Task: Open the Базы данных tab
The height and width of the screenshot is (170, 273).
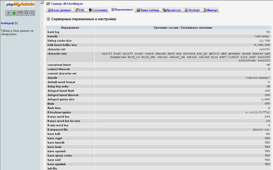Action: (59, 10)
